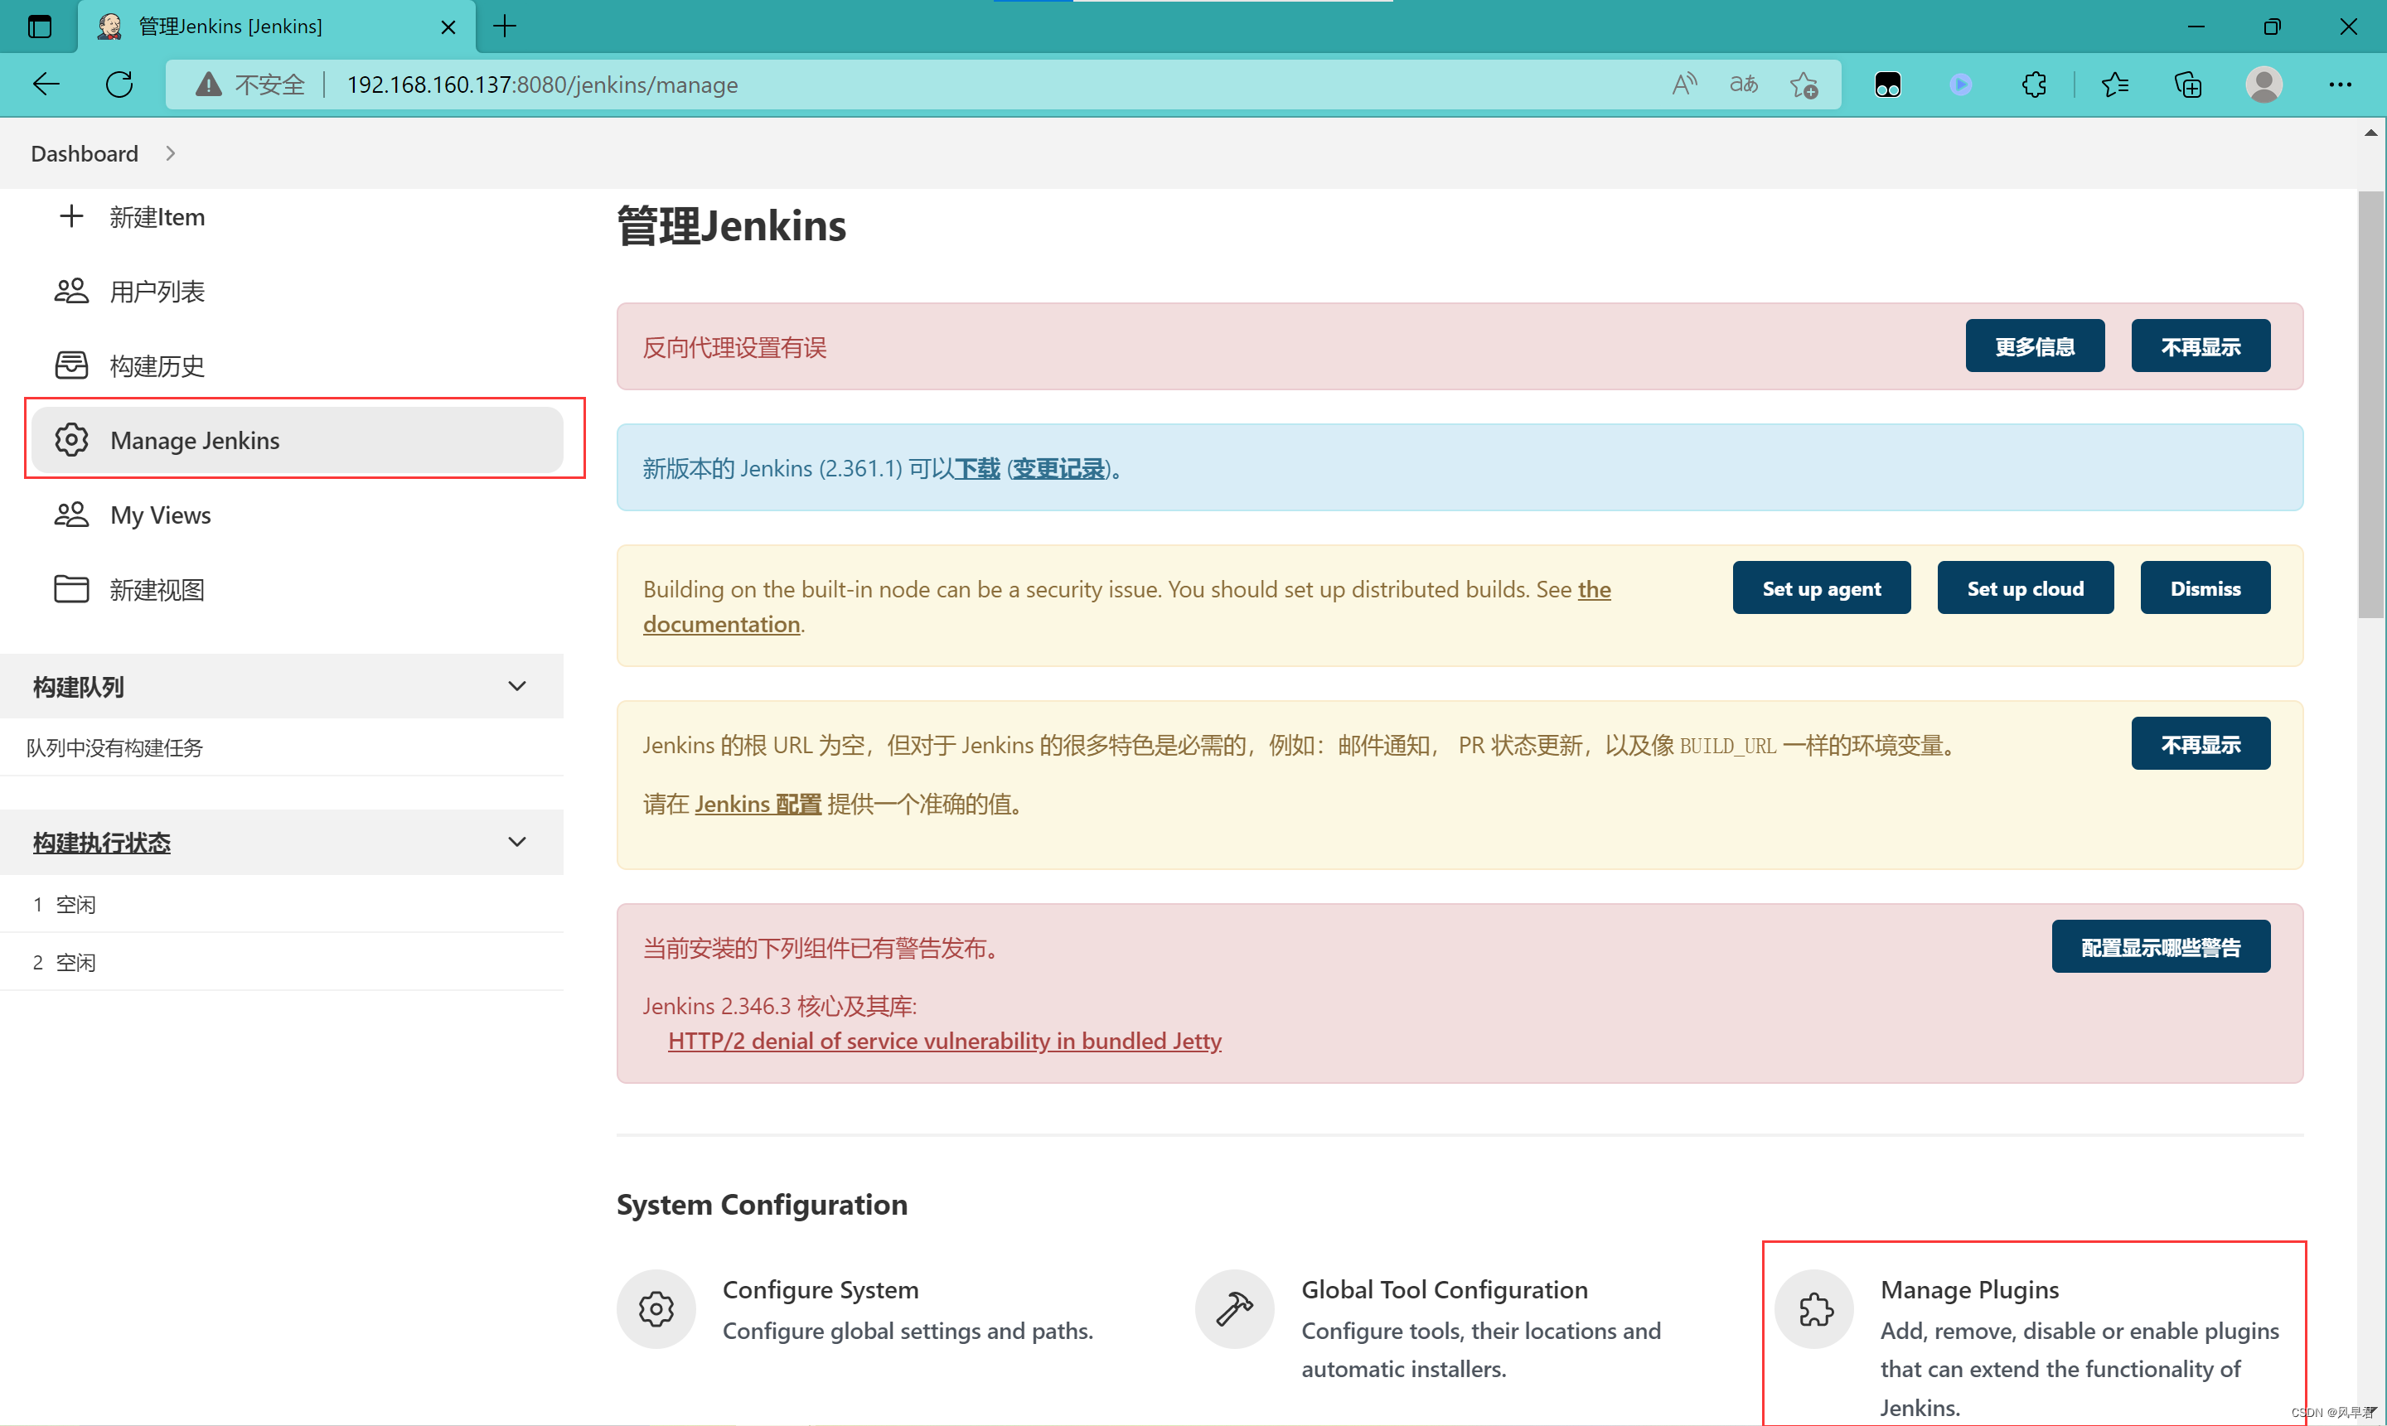Select Manage Jenkins in the sidebar
Viewport: 2387px width, 1426px height.
click(297, 439)
